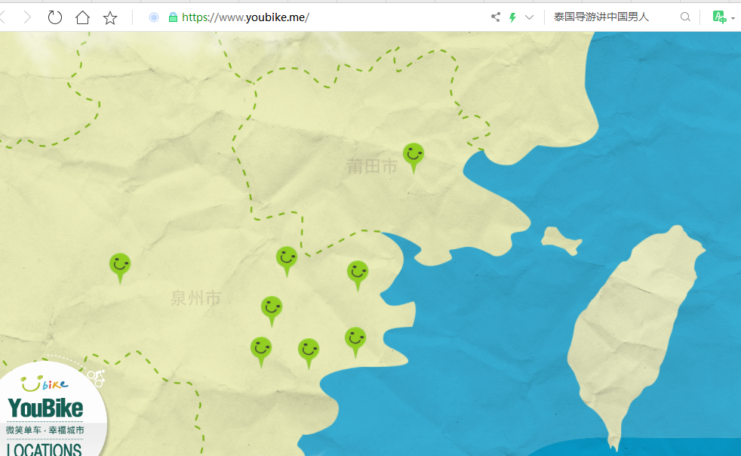Open the LOCATIONS link
Screen dimensions: 741x456
(44, 449)
